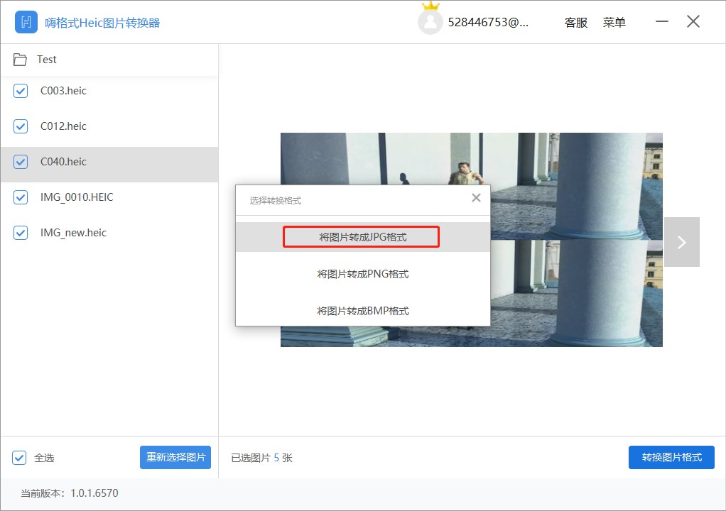
Task: Click the blue 转换图片格式 button
Action: coord(671,457)
